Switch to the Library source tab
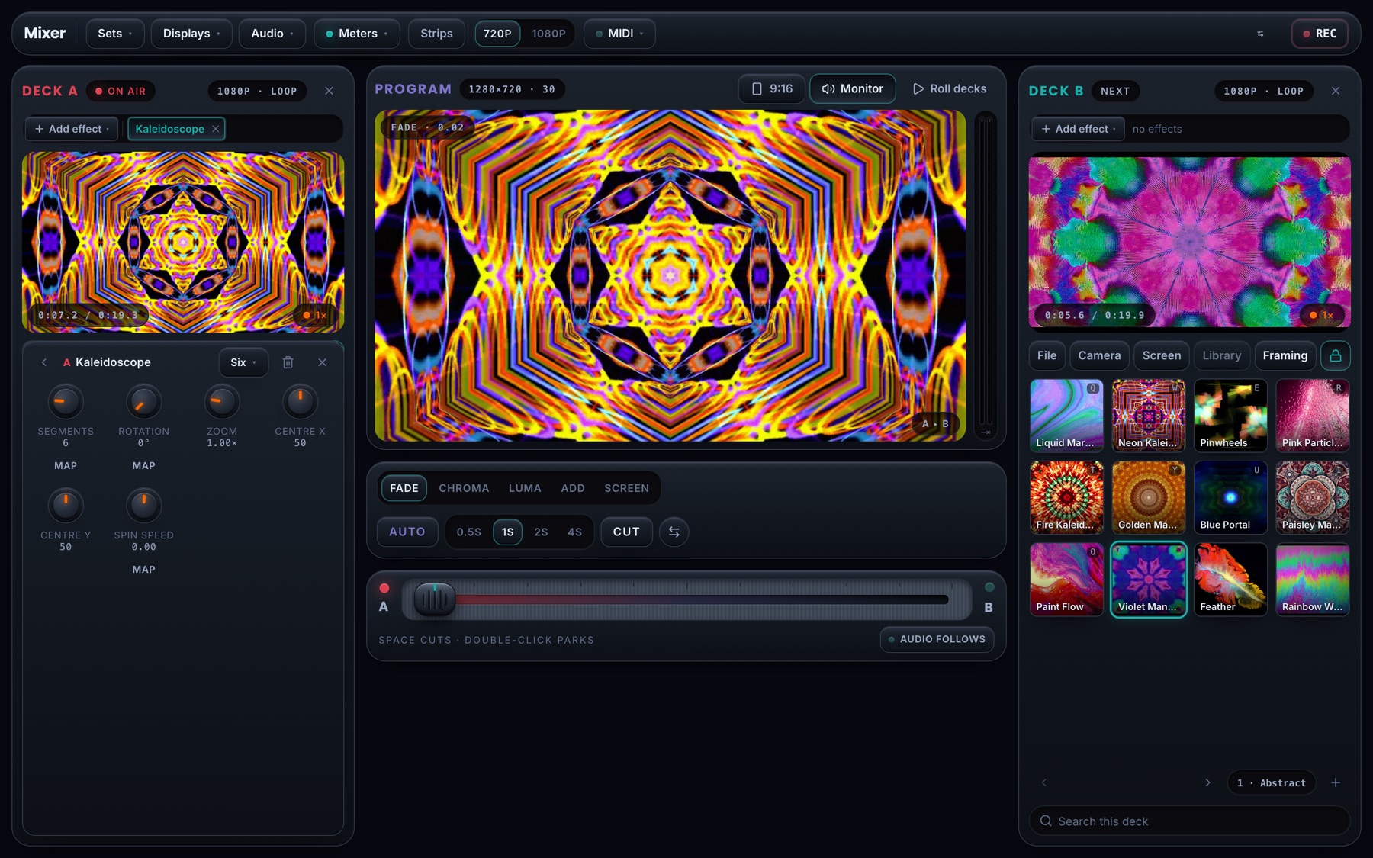Viewport: 1373px width, 858px height. tap(1222, 355)
